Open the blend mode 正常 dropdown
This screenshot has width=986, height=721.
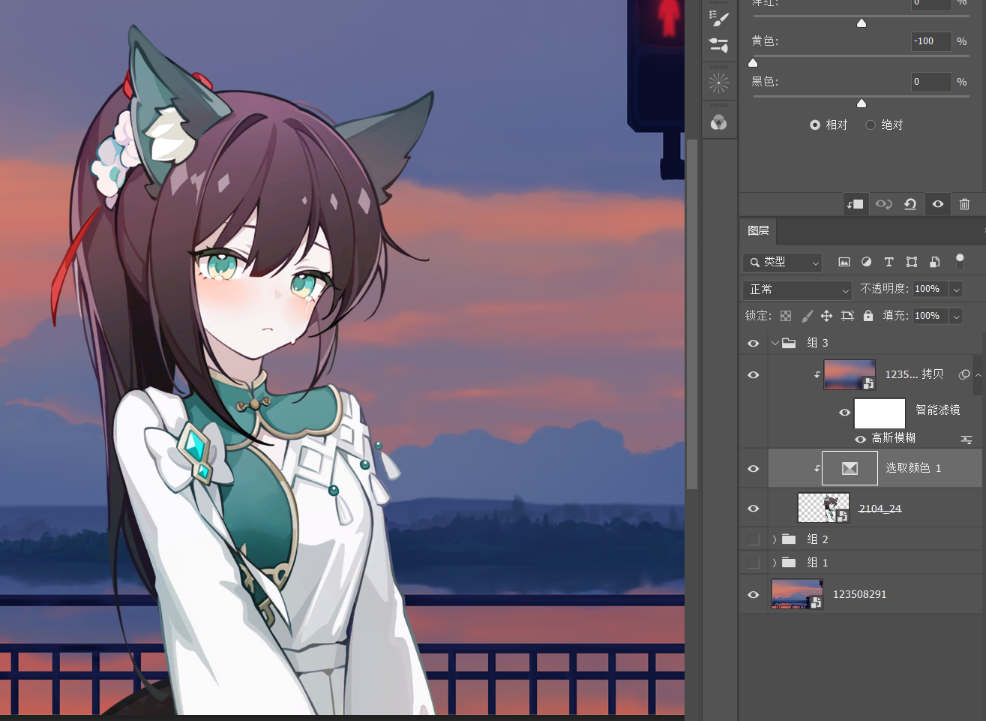796,290
